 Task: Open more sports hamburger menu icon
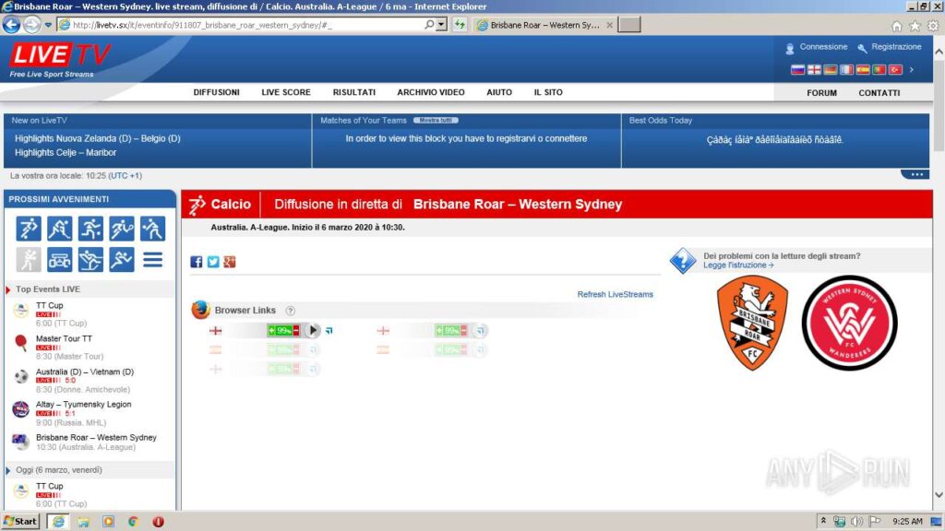(152, 260)
